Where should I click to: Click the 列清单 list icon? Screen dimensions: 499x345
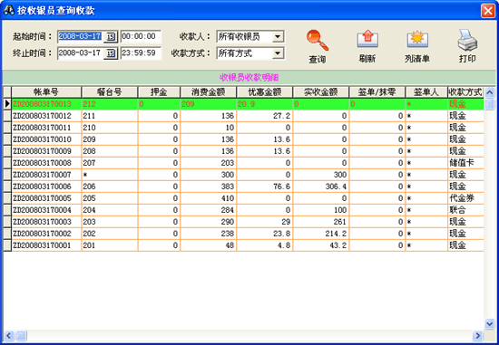pos(417,40)
